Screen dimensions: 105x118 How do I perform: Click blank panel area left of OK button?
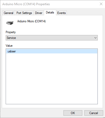coord(33,113)
